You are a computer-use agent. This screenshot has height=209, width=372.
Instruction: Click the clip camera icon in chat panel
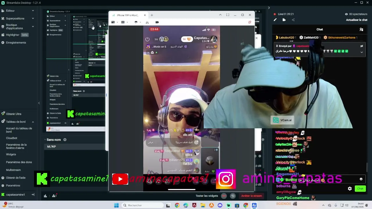pyautogui.click(x=284, y=20)
